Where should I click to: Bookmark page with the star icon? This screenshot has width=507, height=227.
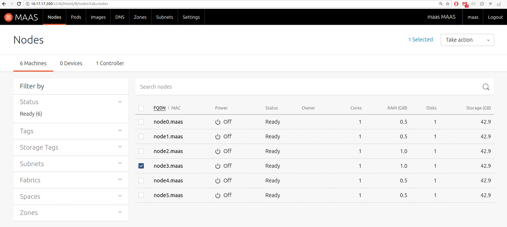(x=448, y=4)
